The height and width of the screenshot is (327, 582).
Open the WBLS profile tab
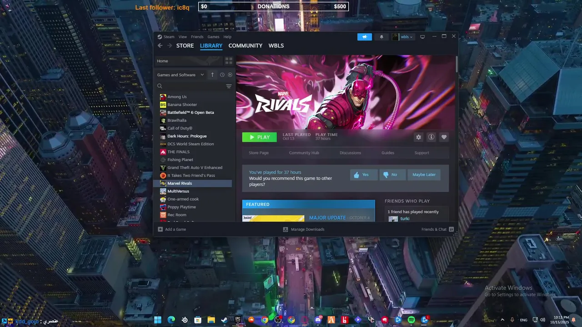pyautogui.click(x=276, y=46)
